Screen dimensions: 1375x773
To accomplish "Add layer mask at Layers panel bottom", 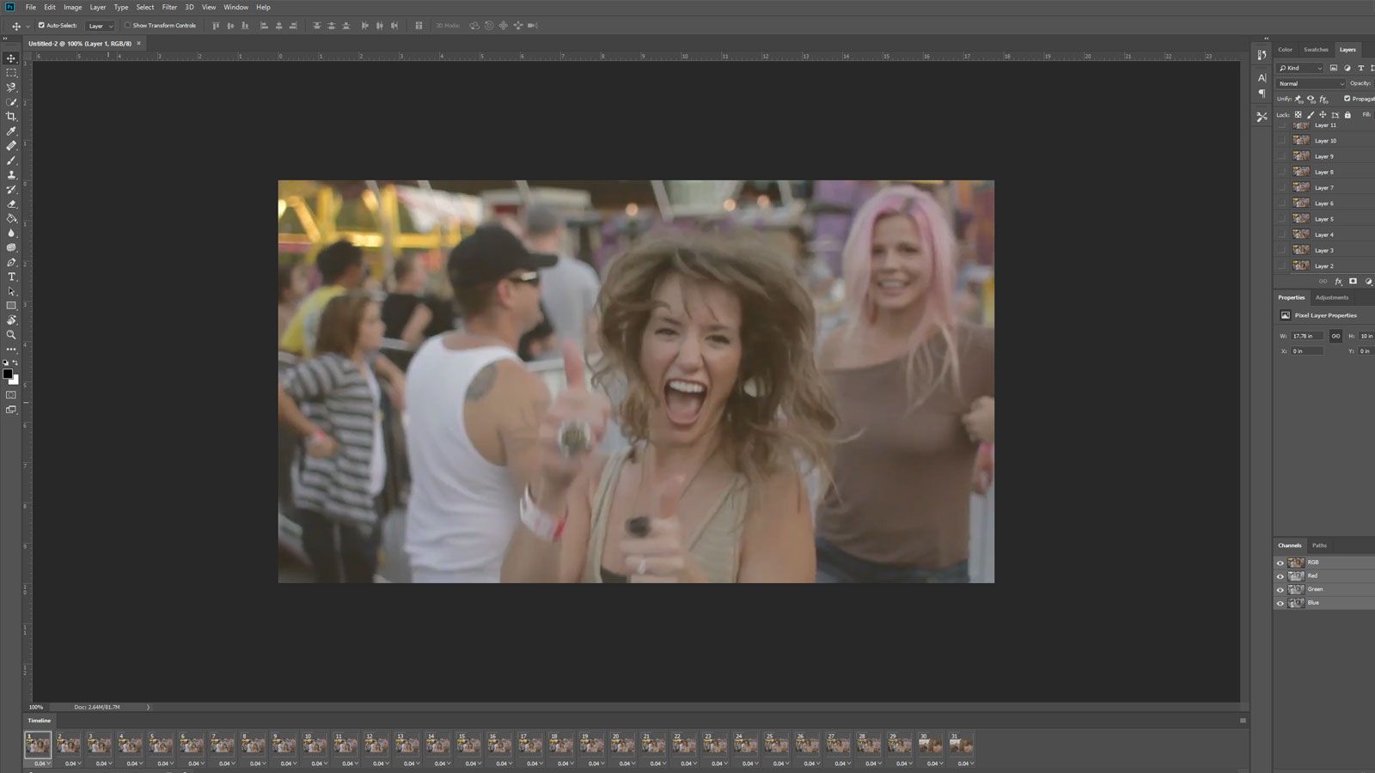I will pyautogui.click(x=1353, y=282).
